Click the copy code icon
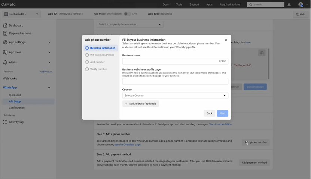This screenshot has height=179, width=311. [262, 53]
